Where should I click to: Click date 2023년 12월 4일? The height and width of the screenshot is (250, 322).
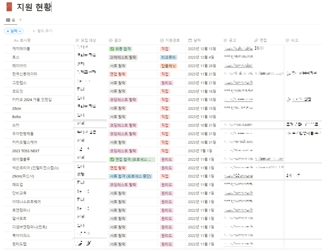click(x=201, y=57)
